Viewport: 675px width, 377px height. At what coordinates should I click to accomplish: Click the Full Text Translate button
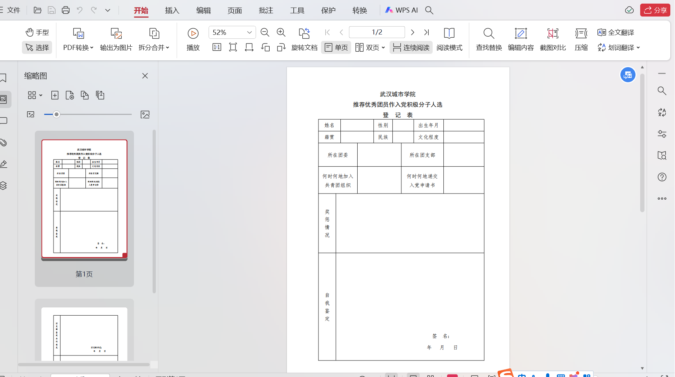coord(616,32)
